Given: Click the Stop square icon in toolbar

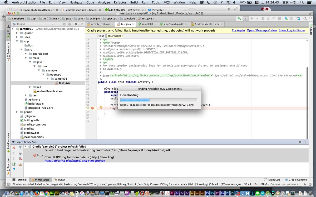Looking at the screenshot, I should (279, 19).
